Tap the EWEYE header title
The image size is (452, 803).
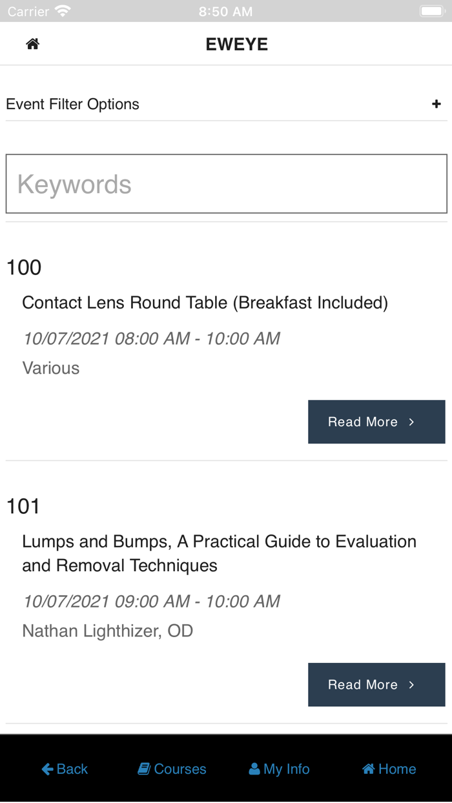click(236, 44)
